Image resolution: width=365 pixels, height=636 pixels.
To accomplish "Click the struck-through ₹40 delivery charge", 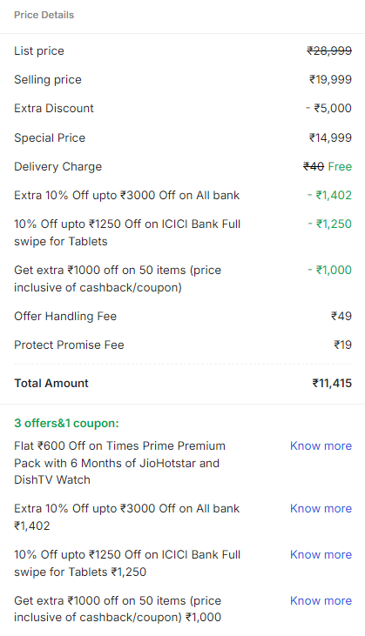I will 314,167.
